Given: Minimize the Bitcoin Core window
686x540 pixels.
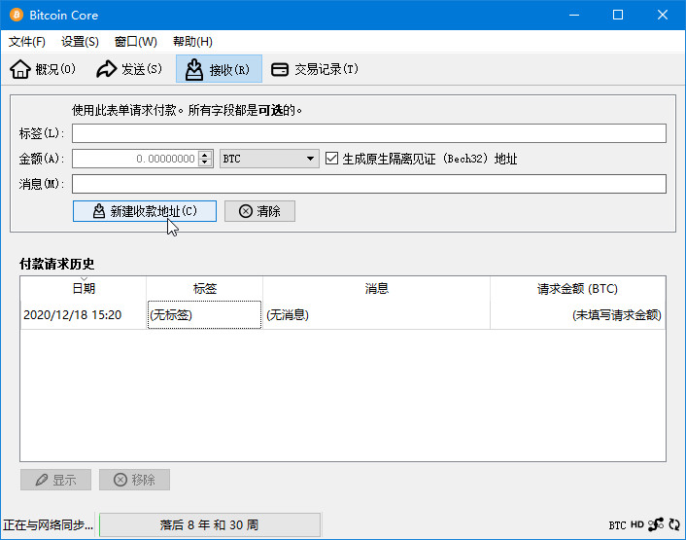Looking at the screenshot, I should tap(574, 15).
